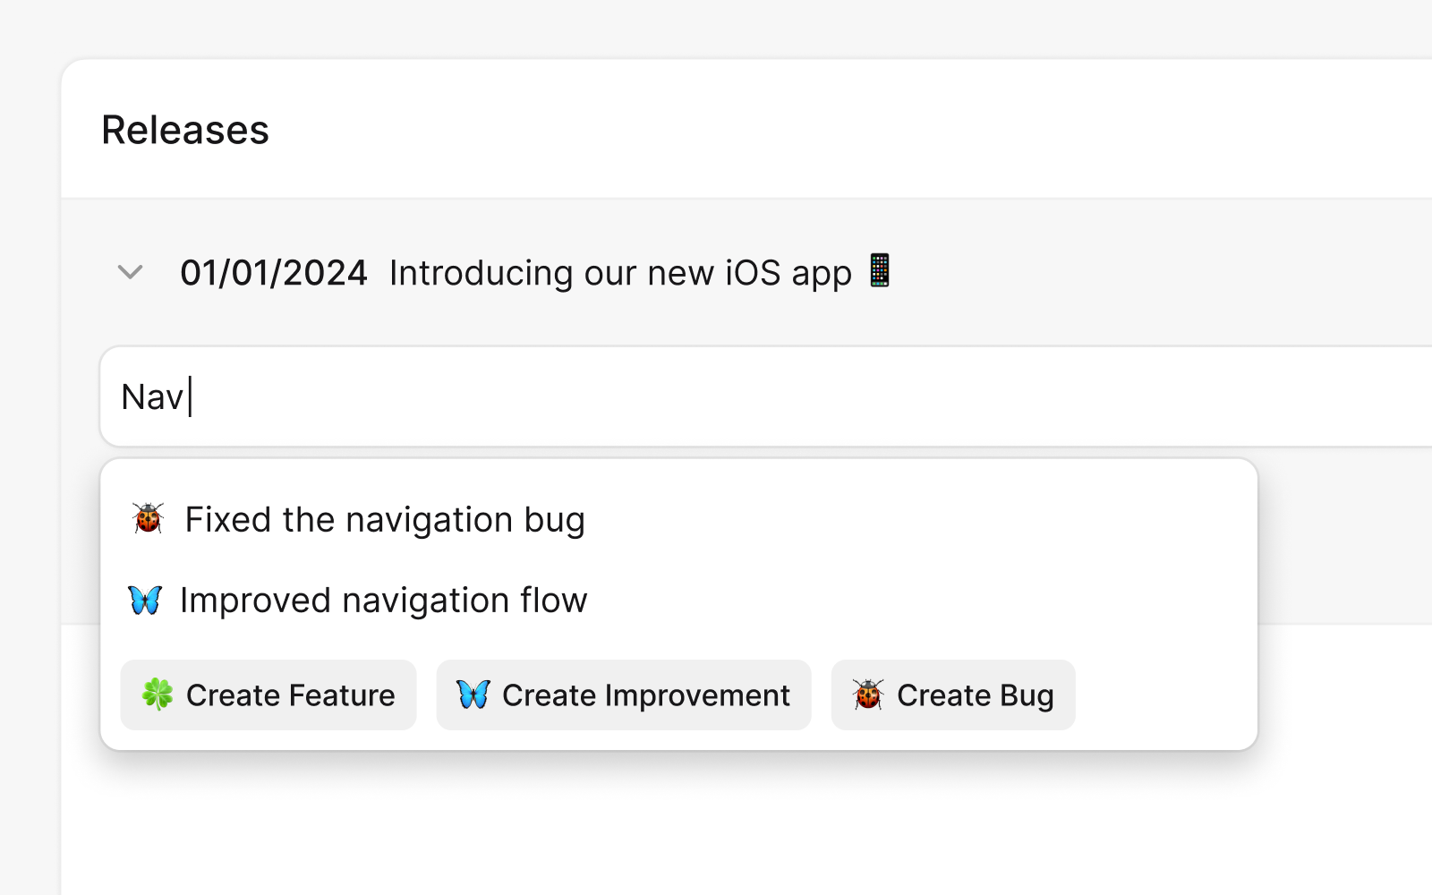Click the phone emoji after iOS app title
Image resolution: width=1432 pixels, height=895 pixels.
coord(880,270)
